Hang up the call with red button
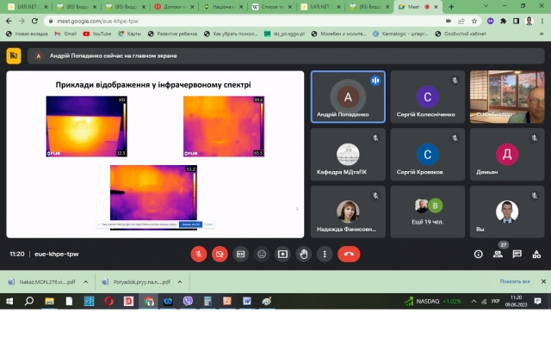This screenshot has width=551, height=362. [349, 254]
